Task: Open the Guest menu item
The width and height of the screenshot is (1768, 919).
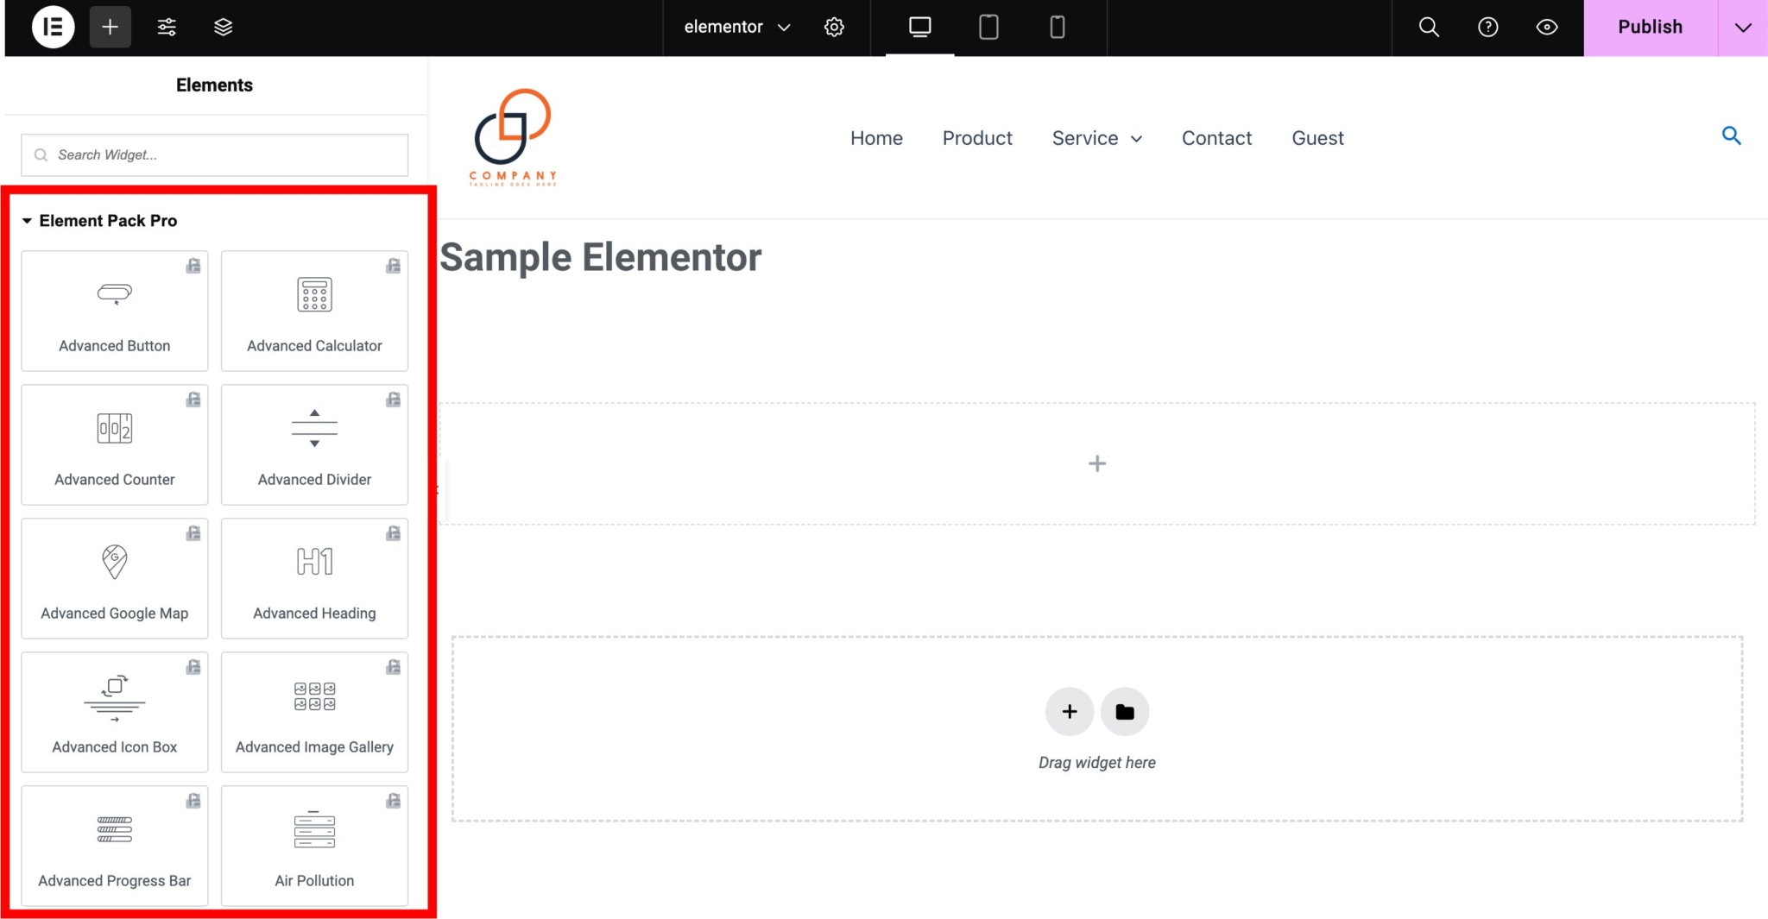Action: (1317, 138)
